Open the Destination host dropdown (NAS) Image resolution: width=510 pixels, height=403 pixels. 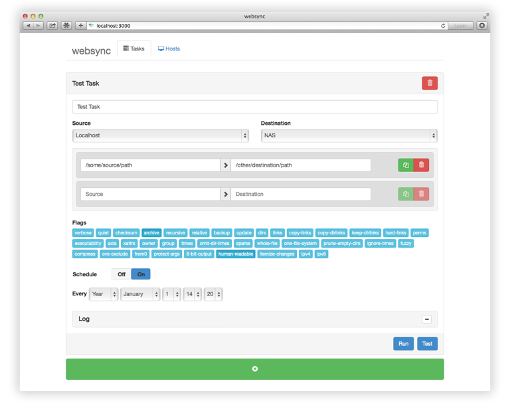[349, 135]
